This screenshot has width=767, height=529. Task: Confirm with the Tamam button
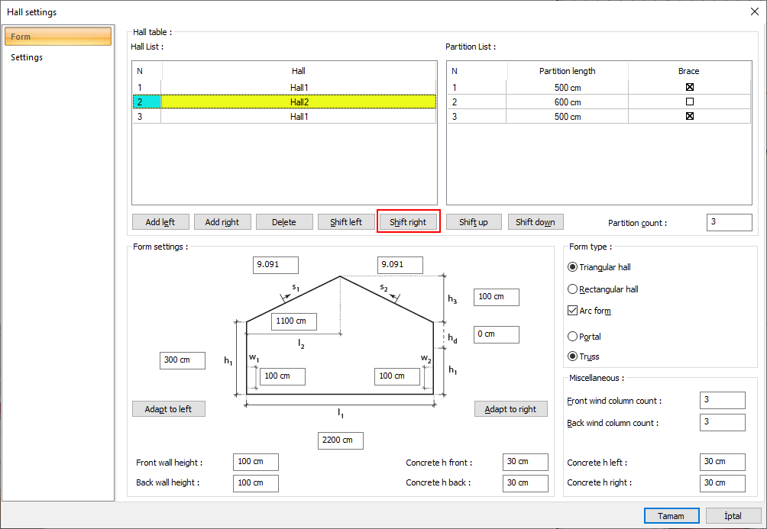click(x=672, y=516)
